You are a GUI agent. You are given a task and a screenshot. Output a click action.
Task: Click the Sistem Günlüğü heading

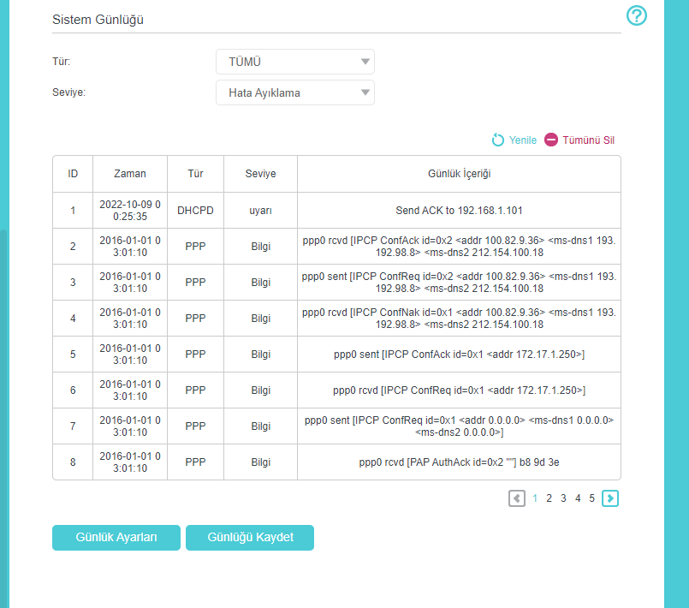click(98, 20)
